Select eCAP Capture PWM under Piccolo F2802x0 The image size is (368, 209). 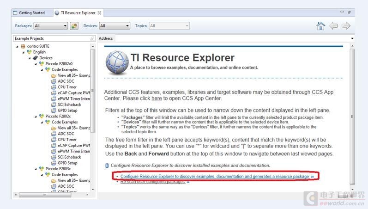(x=74, y=93)
